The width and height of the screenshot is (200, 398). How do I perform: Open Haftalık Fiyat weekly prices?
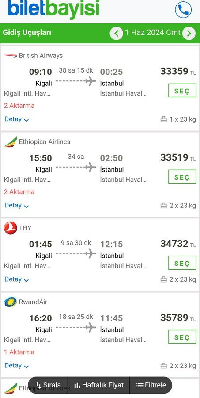pos(98,385)
